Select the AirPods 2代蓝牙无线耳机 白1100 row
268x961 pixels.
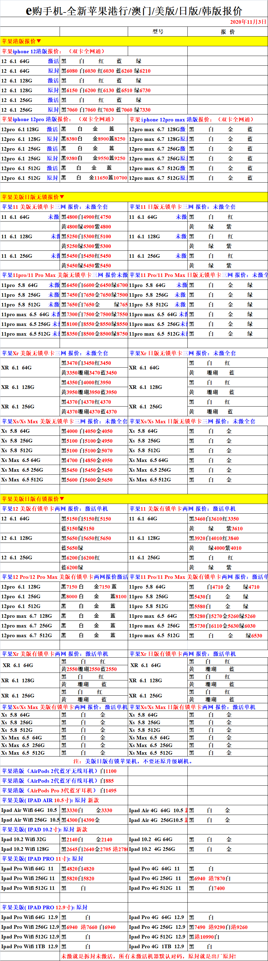point(64,771)
